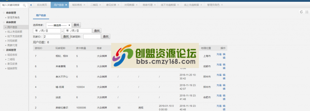Click 编辑 for game ID 4 row

pyautogui.click(x=224, y=87)
